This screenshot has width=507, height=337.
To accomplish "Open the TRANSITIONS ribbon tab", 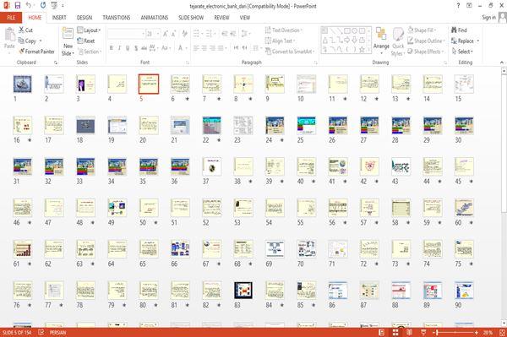I will (x=117, y=18).
